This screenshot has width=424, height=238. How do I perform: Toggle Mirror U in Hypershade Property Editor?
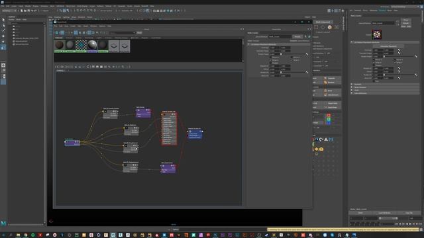point(271,58)
